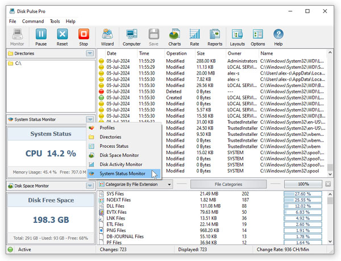Open the System Status Monitor panel dropdown
The height and width of the screenshot is (261, 341).
tap(90, 119)
